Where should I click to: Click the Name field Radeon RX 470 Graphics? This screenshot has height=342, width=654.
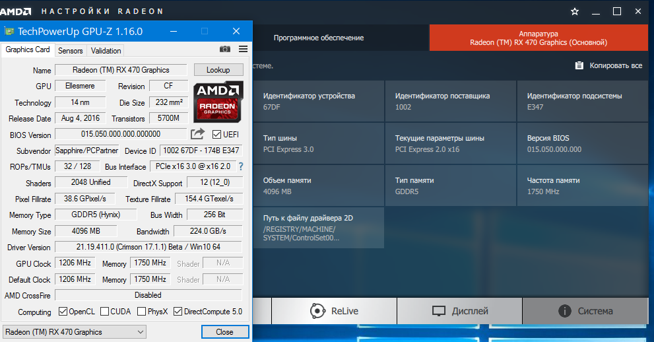tap(121, 69)
